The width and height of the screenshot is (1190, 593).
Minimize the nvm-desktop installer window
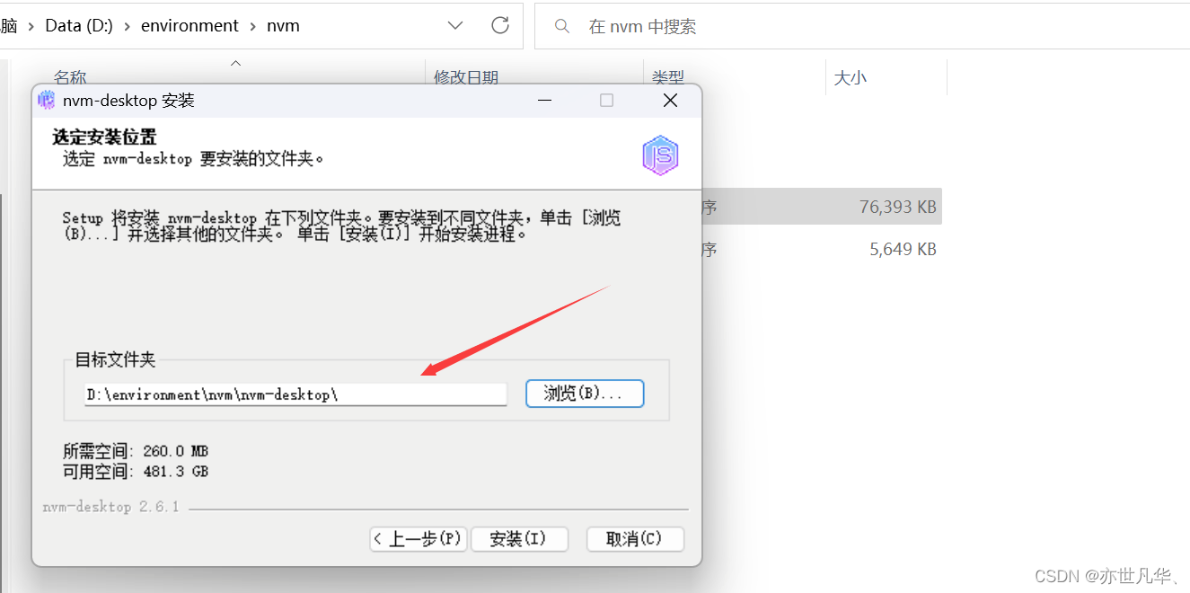pos(542,101)
